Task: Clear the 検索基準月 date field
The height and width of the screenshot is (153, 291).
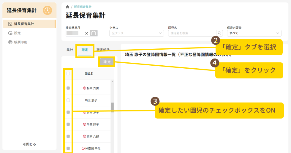Action: 86,33
